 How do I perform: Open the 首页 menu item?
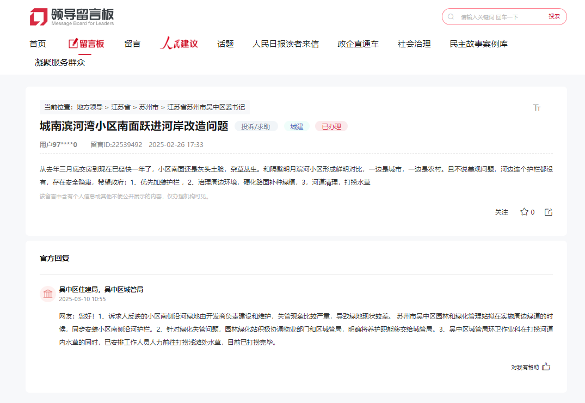(38, 44)
